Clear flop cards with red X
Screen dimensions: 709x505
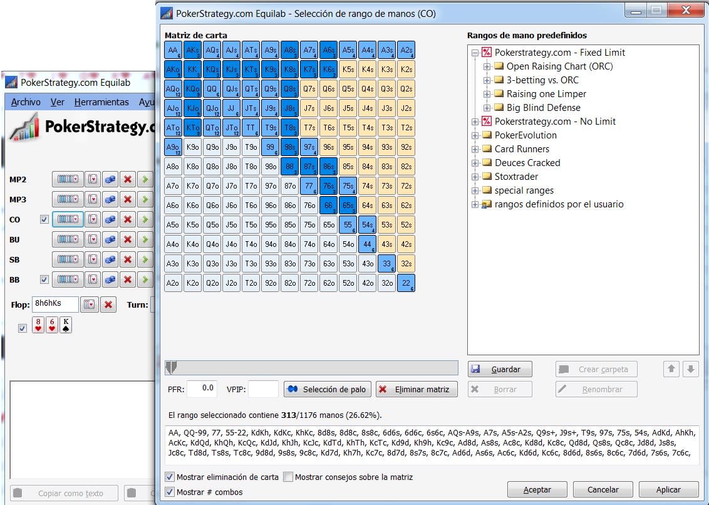tap(108, 305)
